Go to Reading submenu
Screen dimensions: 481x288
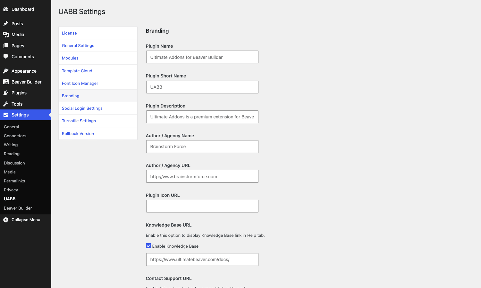click(12, 154)
